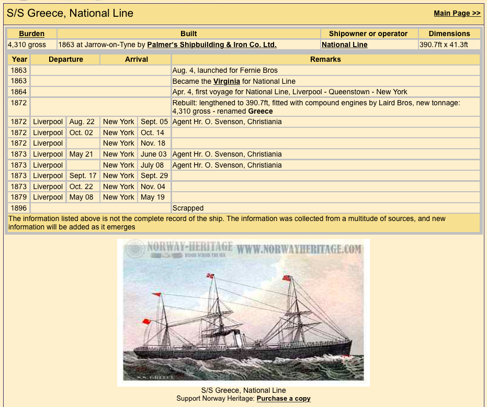Click the year 1864 cell
The width and height of the screenshot is (487, 407).
point(19,92)
